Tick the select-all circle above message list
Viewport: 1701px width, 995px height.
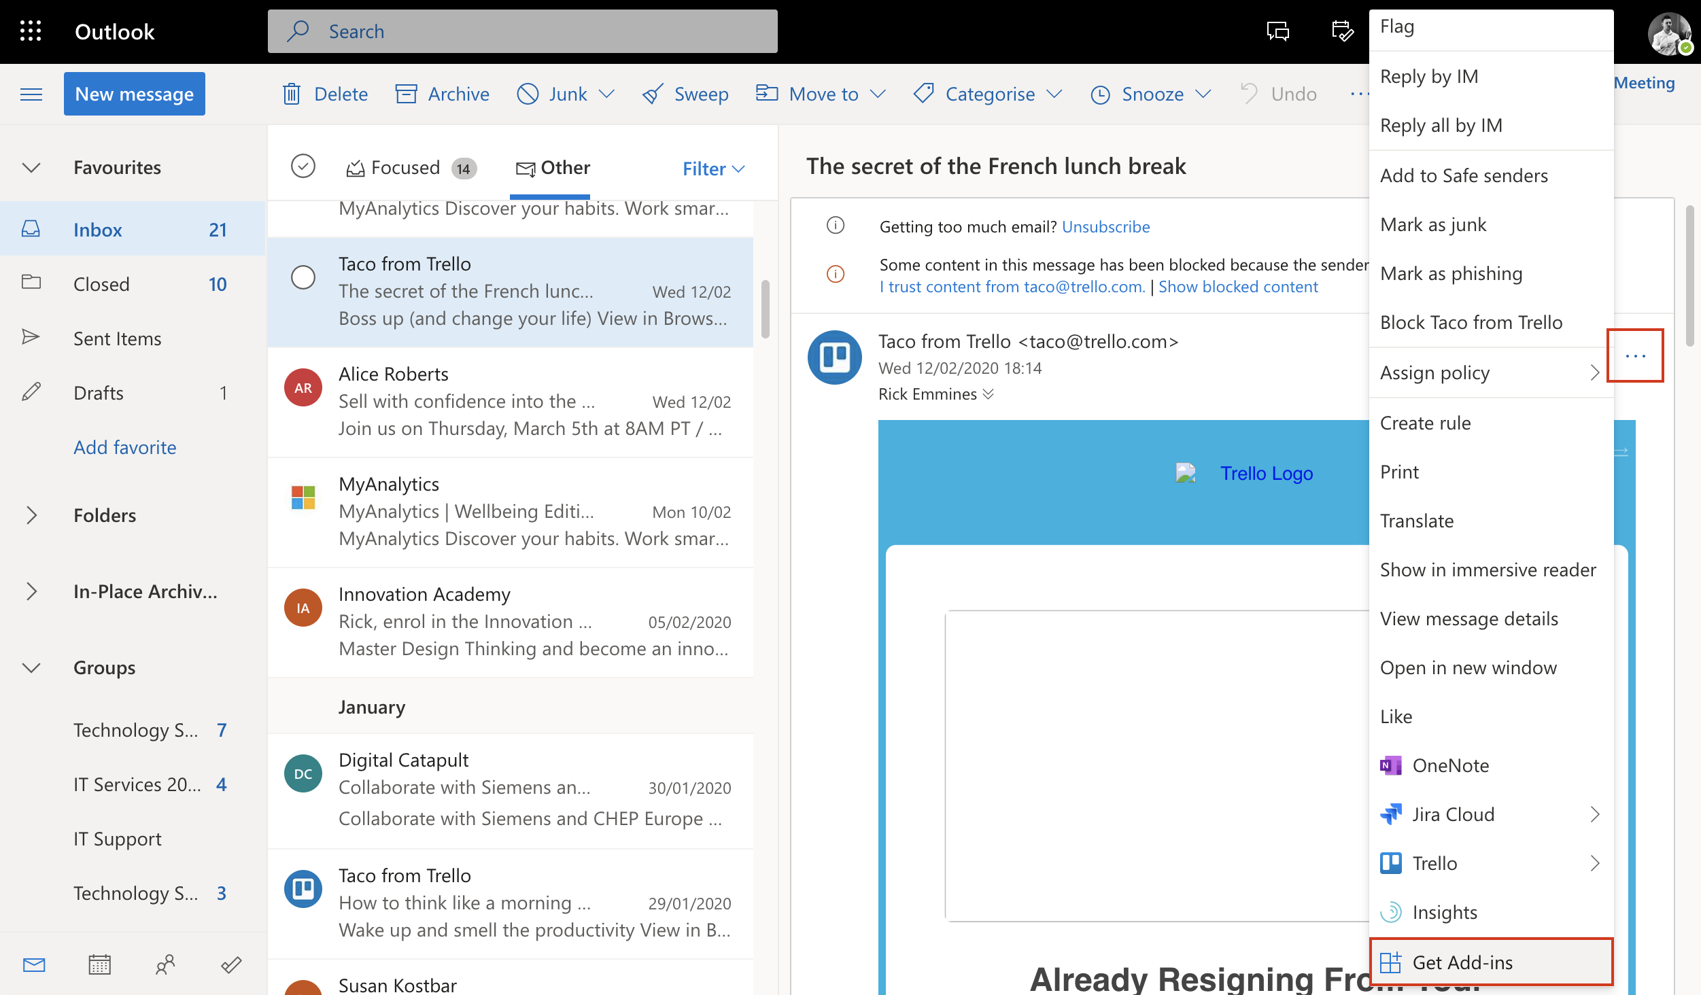(x=303, y=167)
